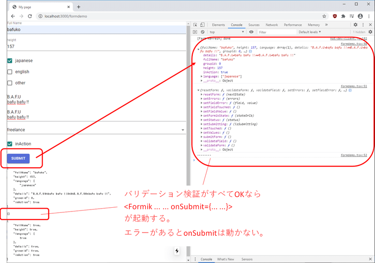This screenshot has width=375, height=263.
Task: Open the hot-dev-client source link
Action: (x=348, y=38)
